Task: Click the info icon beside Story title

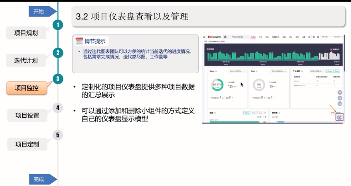Action: (216, 71)
